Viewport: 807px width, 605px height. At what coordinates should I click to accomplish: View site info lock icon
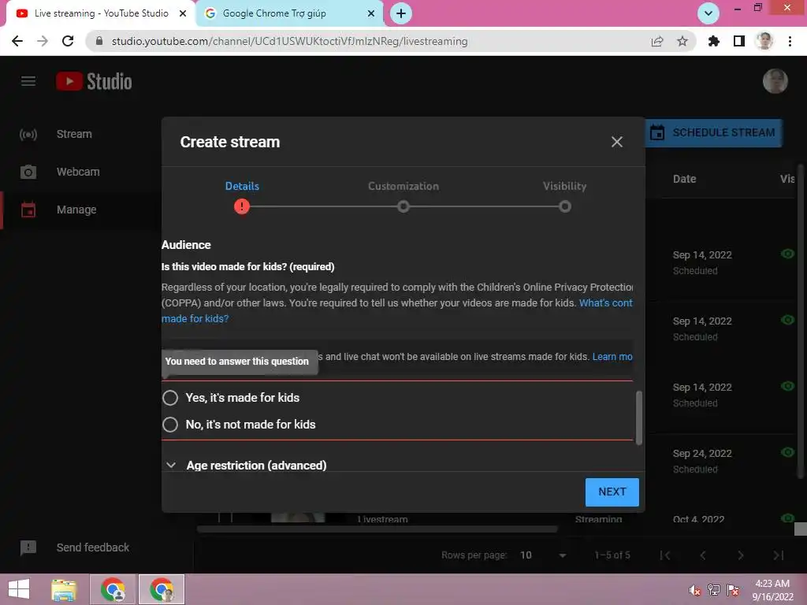pyautogui.click(x=99, y=41)
